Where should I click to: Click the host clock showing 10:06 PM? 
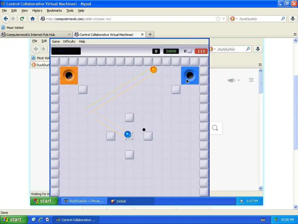coord(287,220)
